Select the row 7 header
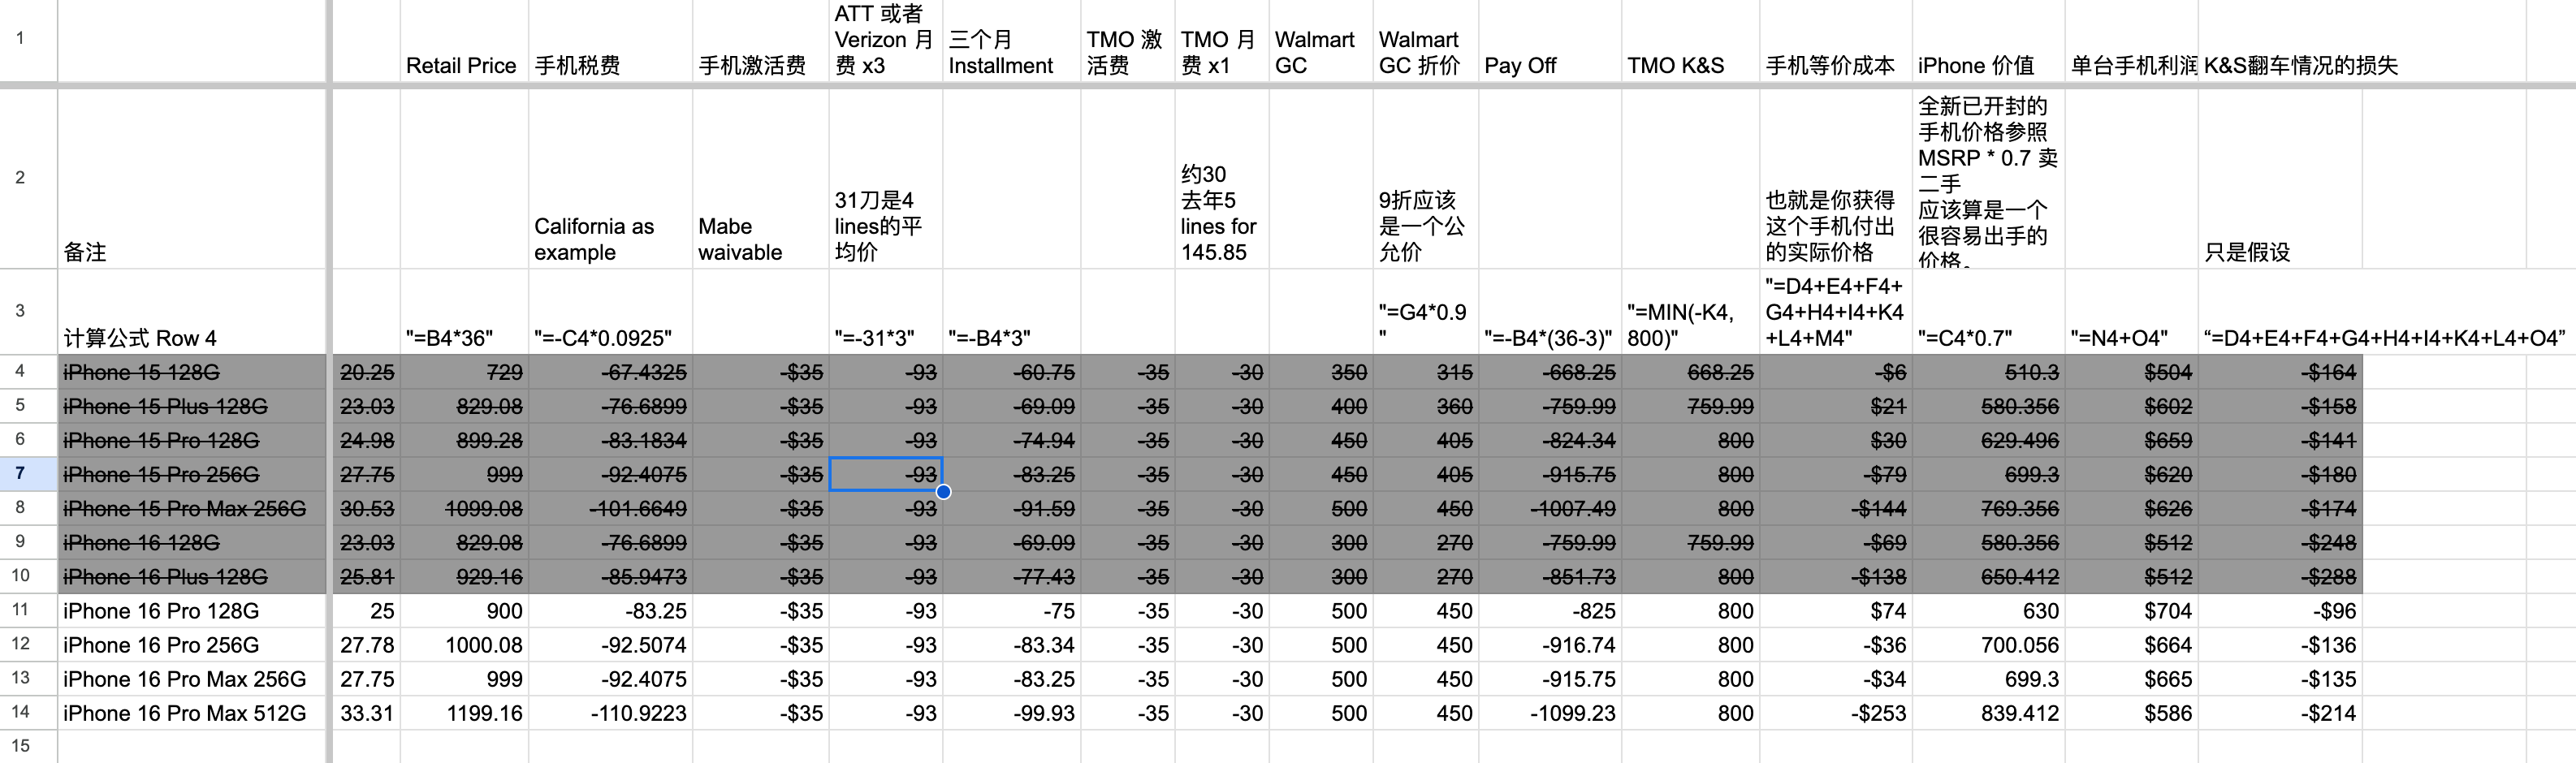The width and height of the screenshot is (2576, 763). [20, 474]
